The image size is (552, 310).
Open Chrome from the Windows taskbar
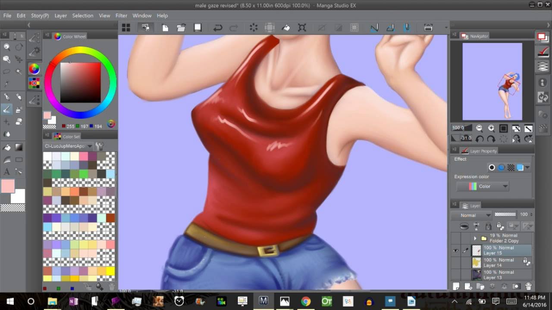[x=306, y=301]
